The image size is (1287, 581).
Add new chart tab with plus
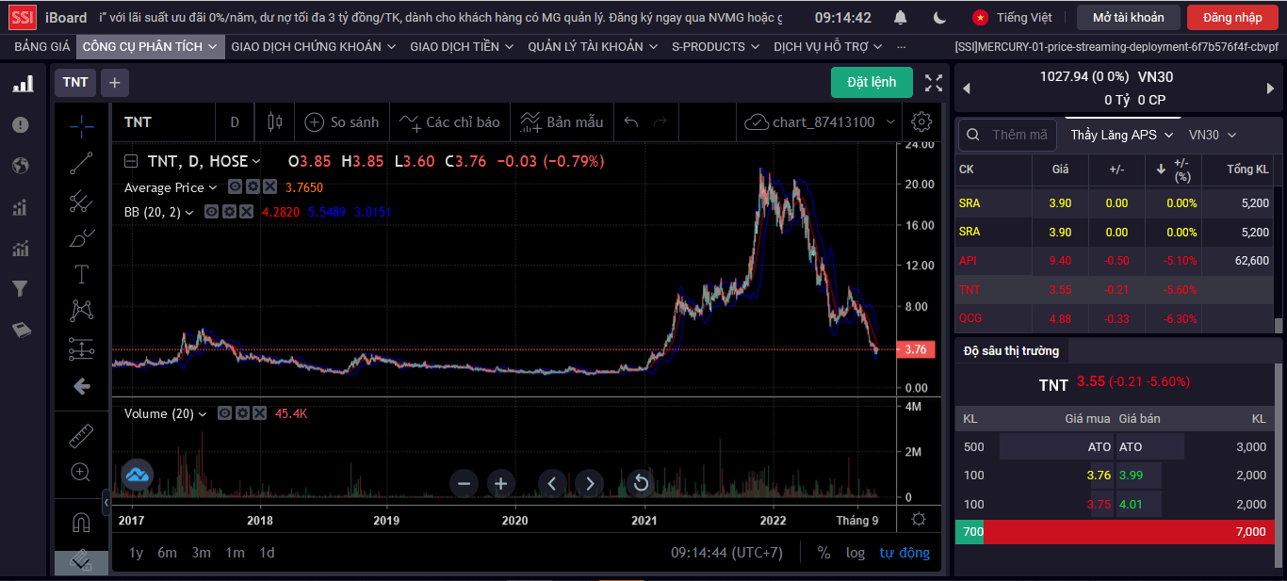coord(114,83)
